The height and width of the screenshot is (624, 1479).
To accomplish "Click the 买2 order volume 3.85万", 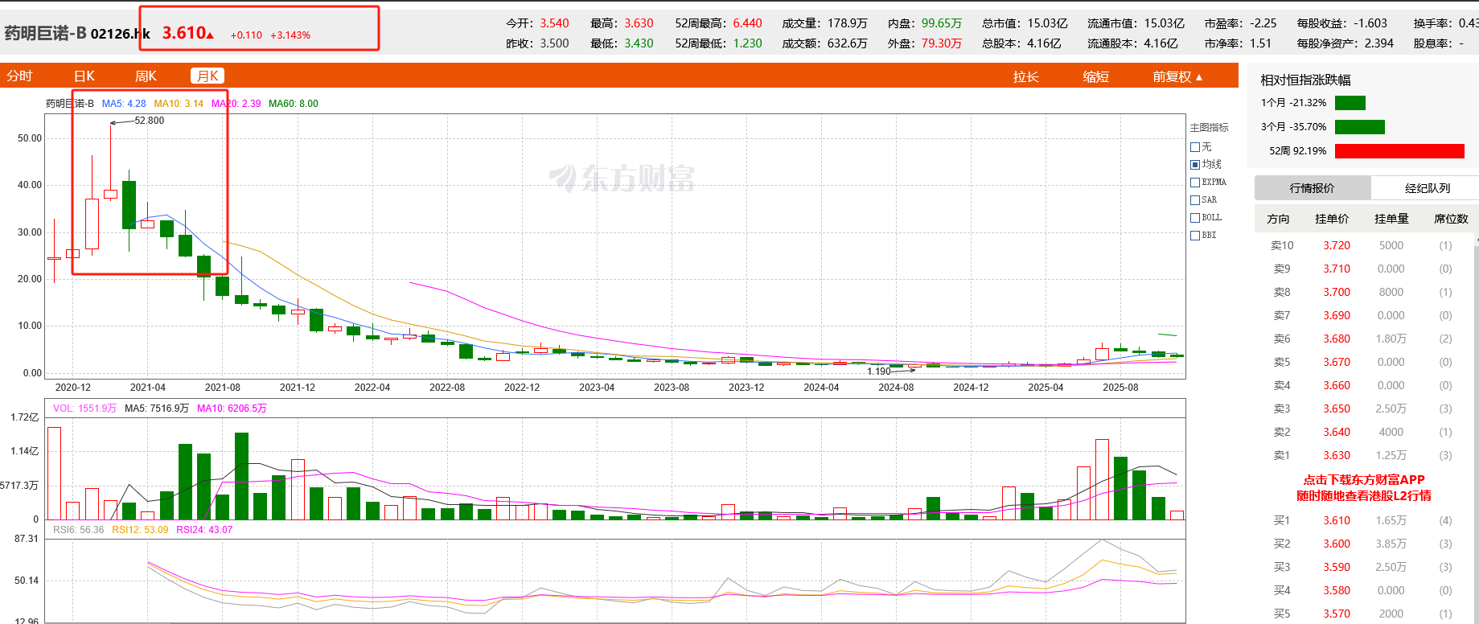I will pos(1391,544).
